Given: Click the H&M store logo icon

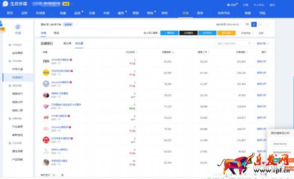Looking at the screenshot, I should [x=46, y=117].
